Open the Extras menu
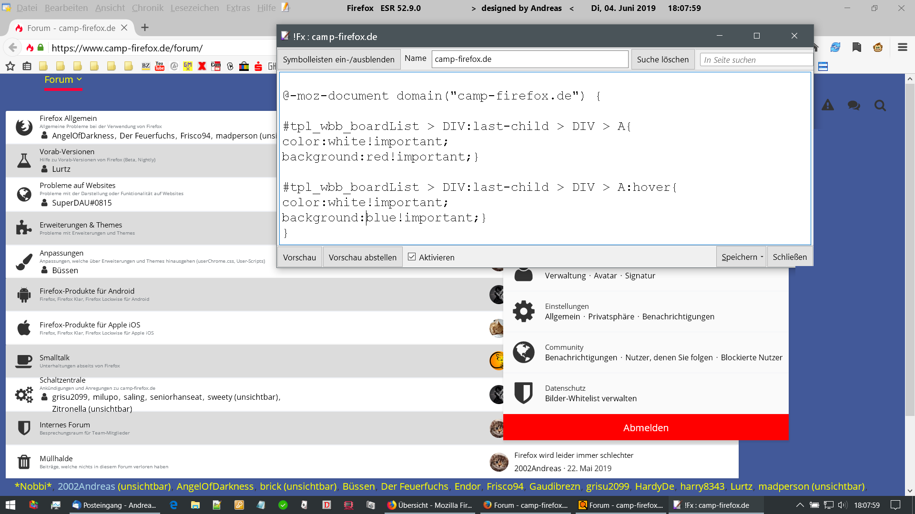Image resolution: width=915 pixels, height=514 pixels. 238,8
